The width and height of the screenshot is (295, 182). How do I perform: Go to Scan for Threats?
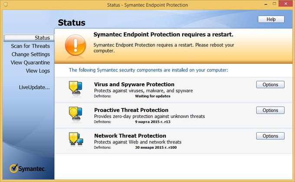click(30, 46)
